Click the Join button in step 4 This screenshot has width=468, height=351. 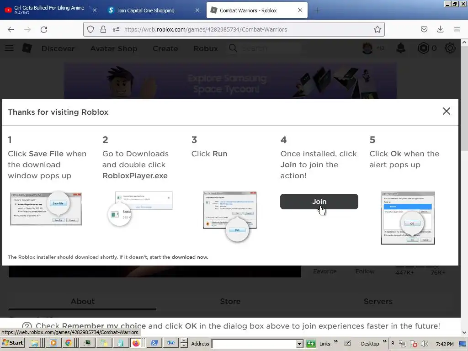click(x=319, y=202)
